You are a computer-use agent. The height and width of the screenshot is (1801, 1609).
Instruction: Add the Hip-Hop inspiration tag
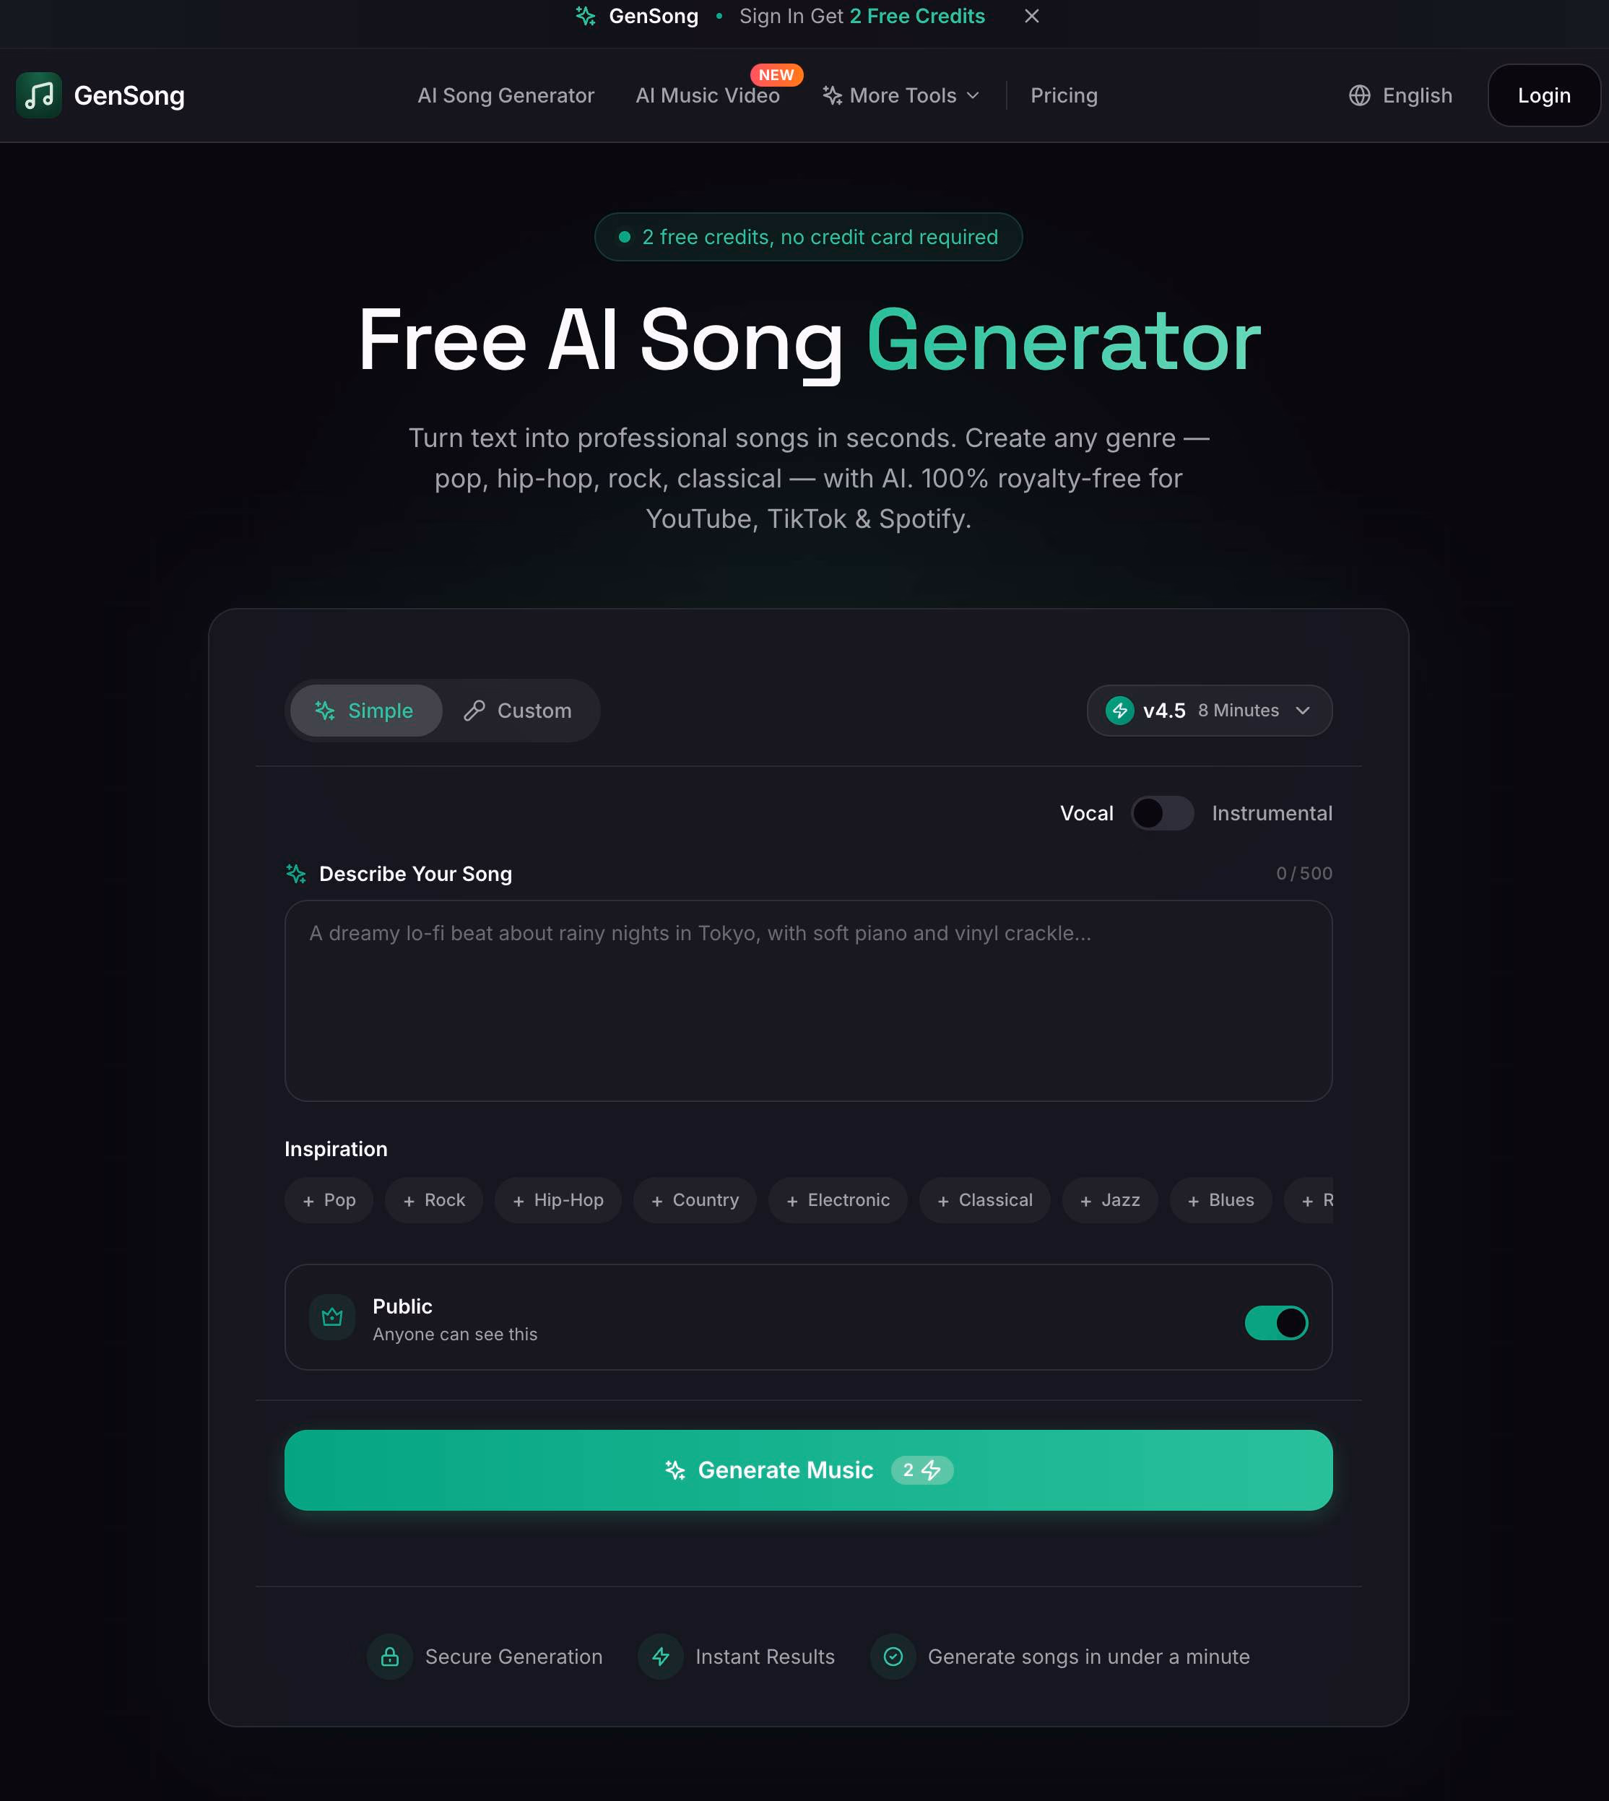pos(558,1201)
